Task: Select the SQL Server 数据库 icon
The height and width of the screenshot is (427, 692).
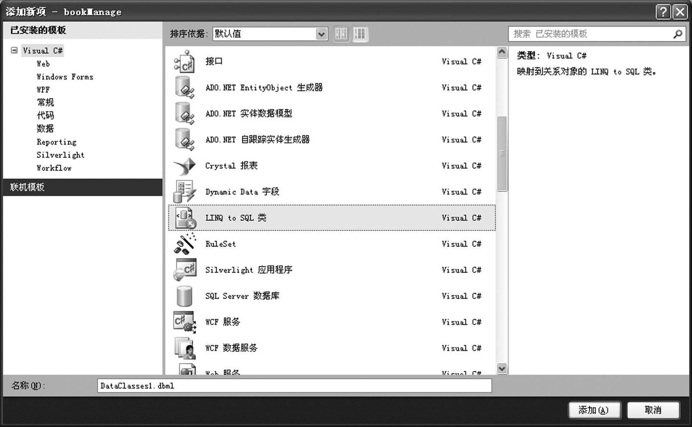Action: pyautogui.click(x=184, y=296)
